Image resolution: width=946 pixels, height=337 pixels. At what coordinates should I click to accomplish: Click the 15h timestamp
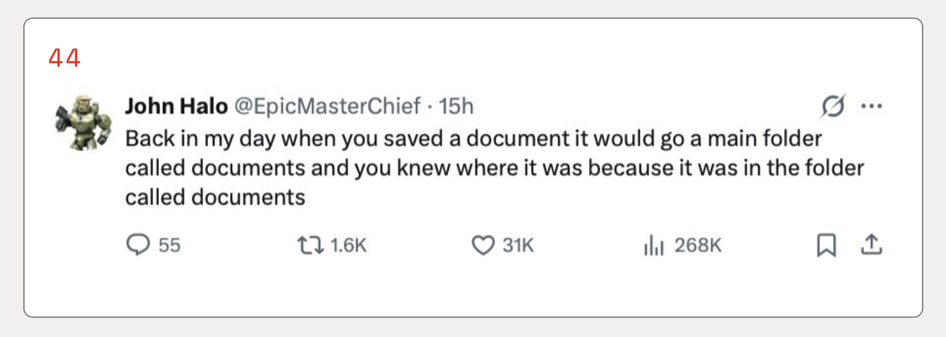click(456, 106)
